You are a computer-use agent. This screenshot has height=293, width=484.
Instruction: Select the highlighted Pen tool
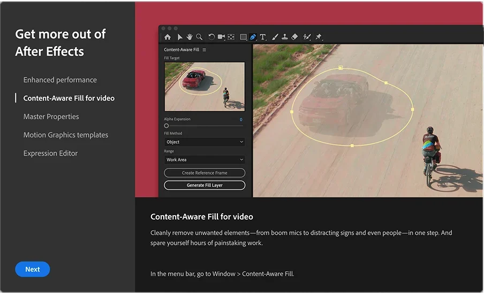click(253, 37)
